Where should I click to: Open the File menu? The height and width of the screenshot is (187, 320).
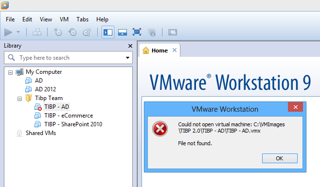tap(10, 19)
